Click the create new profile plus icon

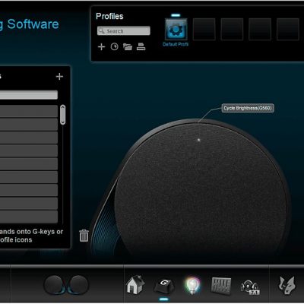pos(101,47)
